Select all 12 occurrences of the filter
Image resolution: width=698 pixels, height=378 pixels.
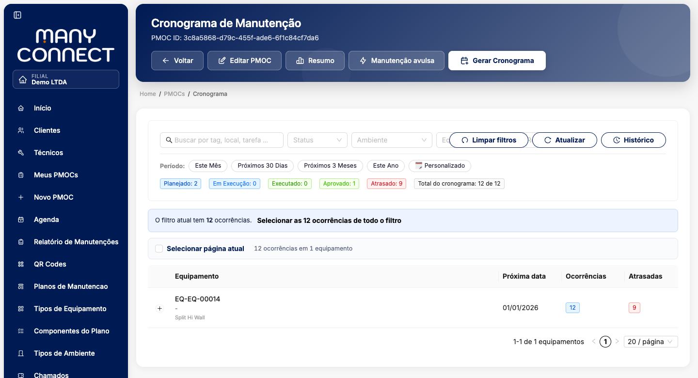point(329,220)
